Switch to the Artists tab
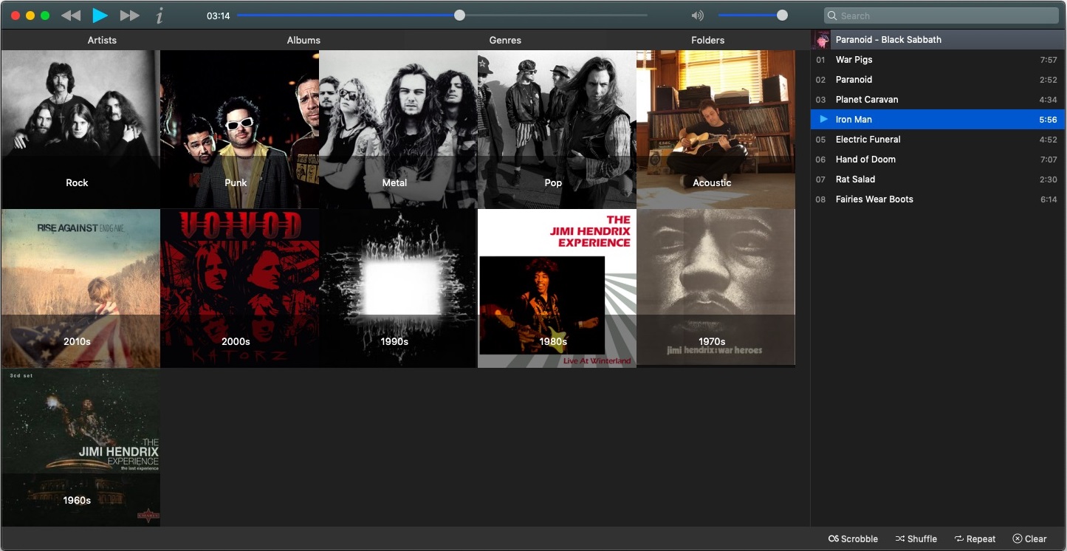1067x551 pixels. point(102,40)
